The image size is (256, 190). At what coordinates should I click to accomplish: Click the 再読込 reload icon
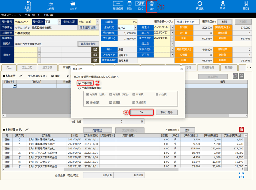(200, 6)
